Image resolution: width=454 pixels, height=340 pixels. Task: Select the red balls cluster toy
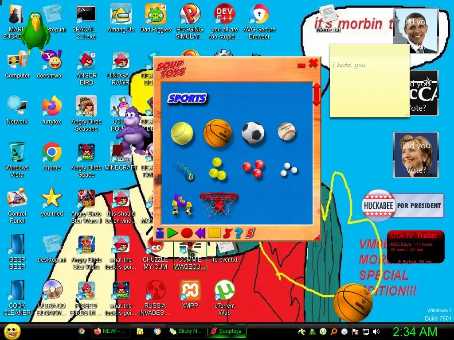253,168
